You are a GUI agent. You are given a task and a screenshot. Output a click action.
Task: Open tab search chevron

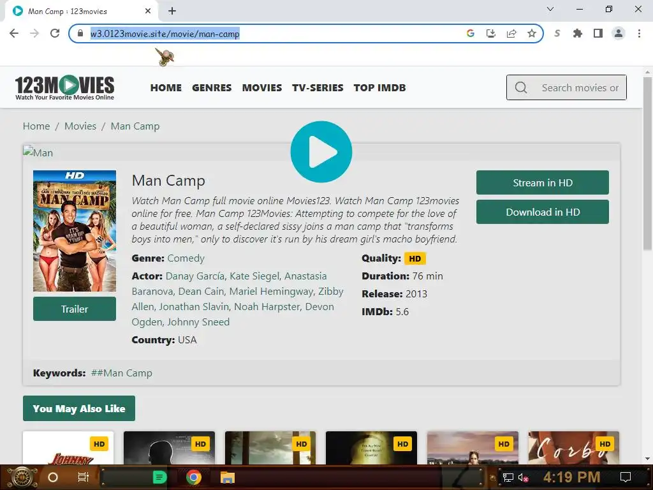coord(550,9)
